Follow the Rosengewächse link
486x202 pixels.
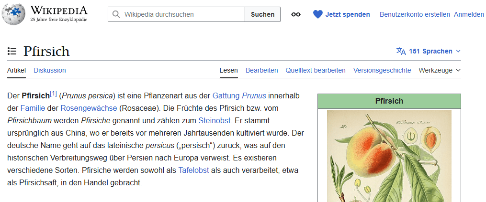(x=89, y=107)
